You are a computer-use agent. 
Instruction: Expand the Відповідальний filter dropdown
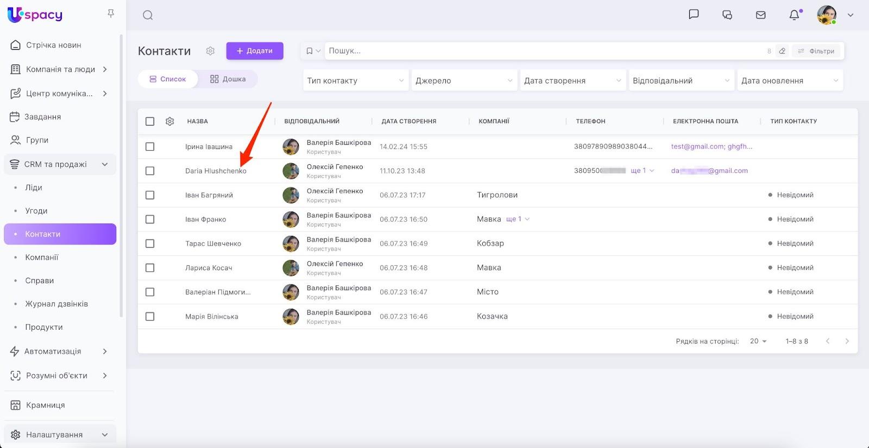pos(681,81)
